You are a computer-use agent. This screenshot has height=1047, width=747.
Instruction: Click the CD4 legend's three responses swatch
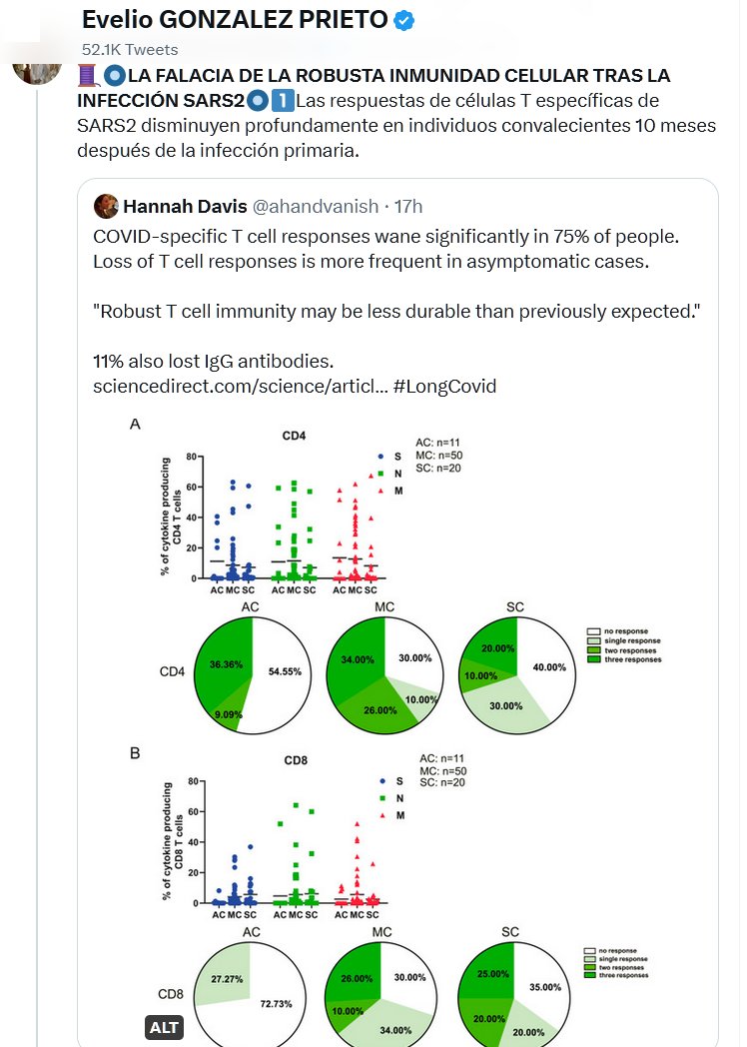coord(593,659)
